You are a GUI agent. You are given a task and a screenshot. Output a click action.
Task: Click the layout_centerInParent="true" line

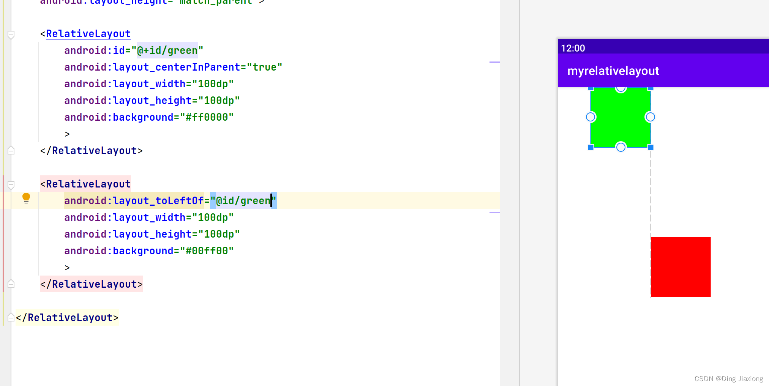click(x=173, y=67)
